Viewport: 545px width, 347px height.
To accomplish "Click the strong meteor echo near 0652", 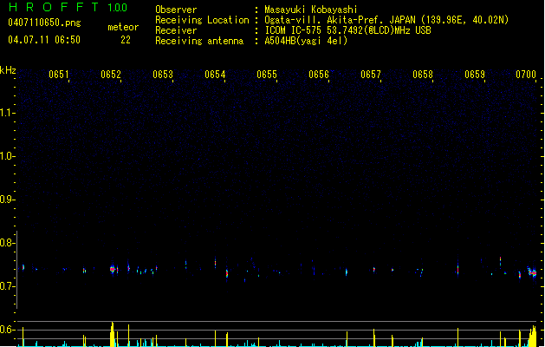I will [x=113, y=269].
